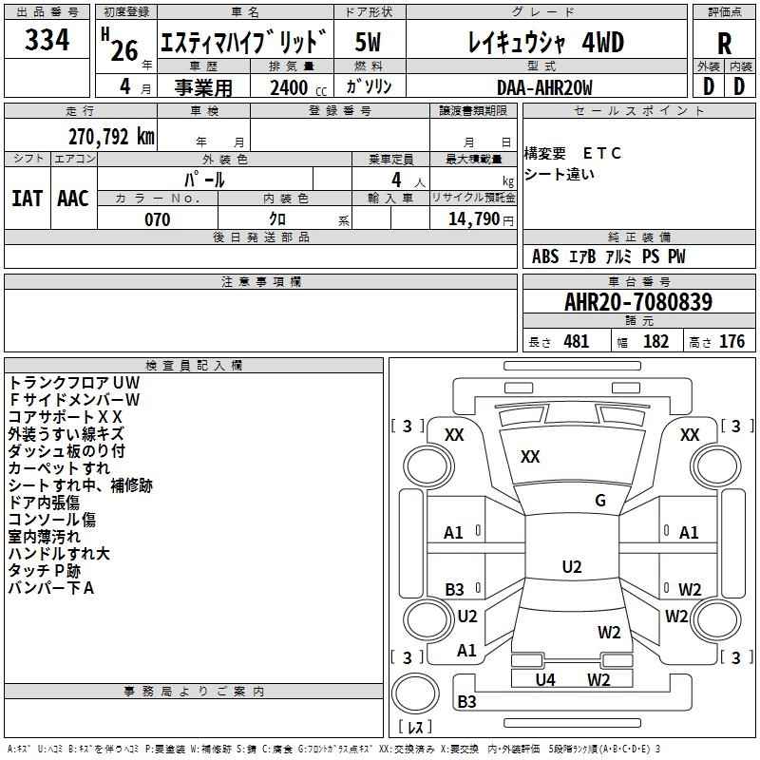This screenshot has width=760, height=760.
Task: Click the overall score R
Action: (724, 44)
